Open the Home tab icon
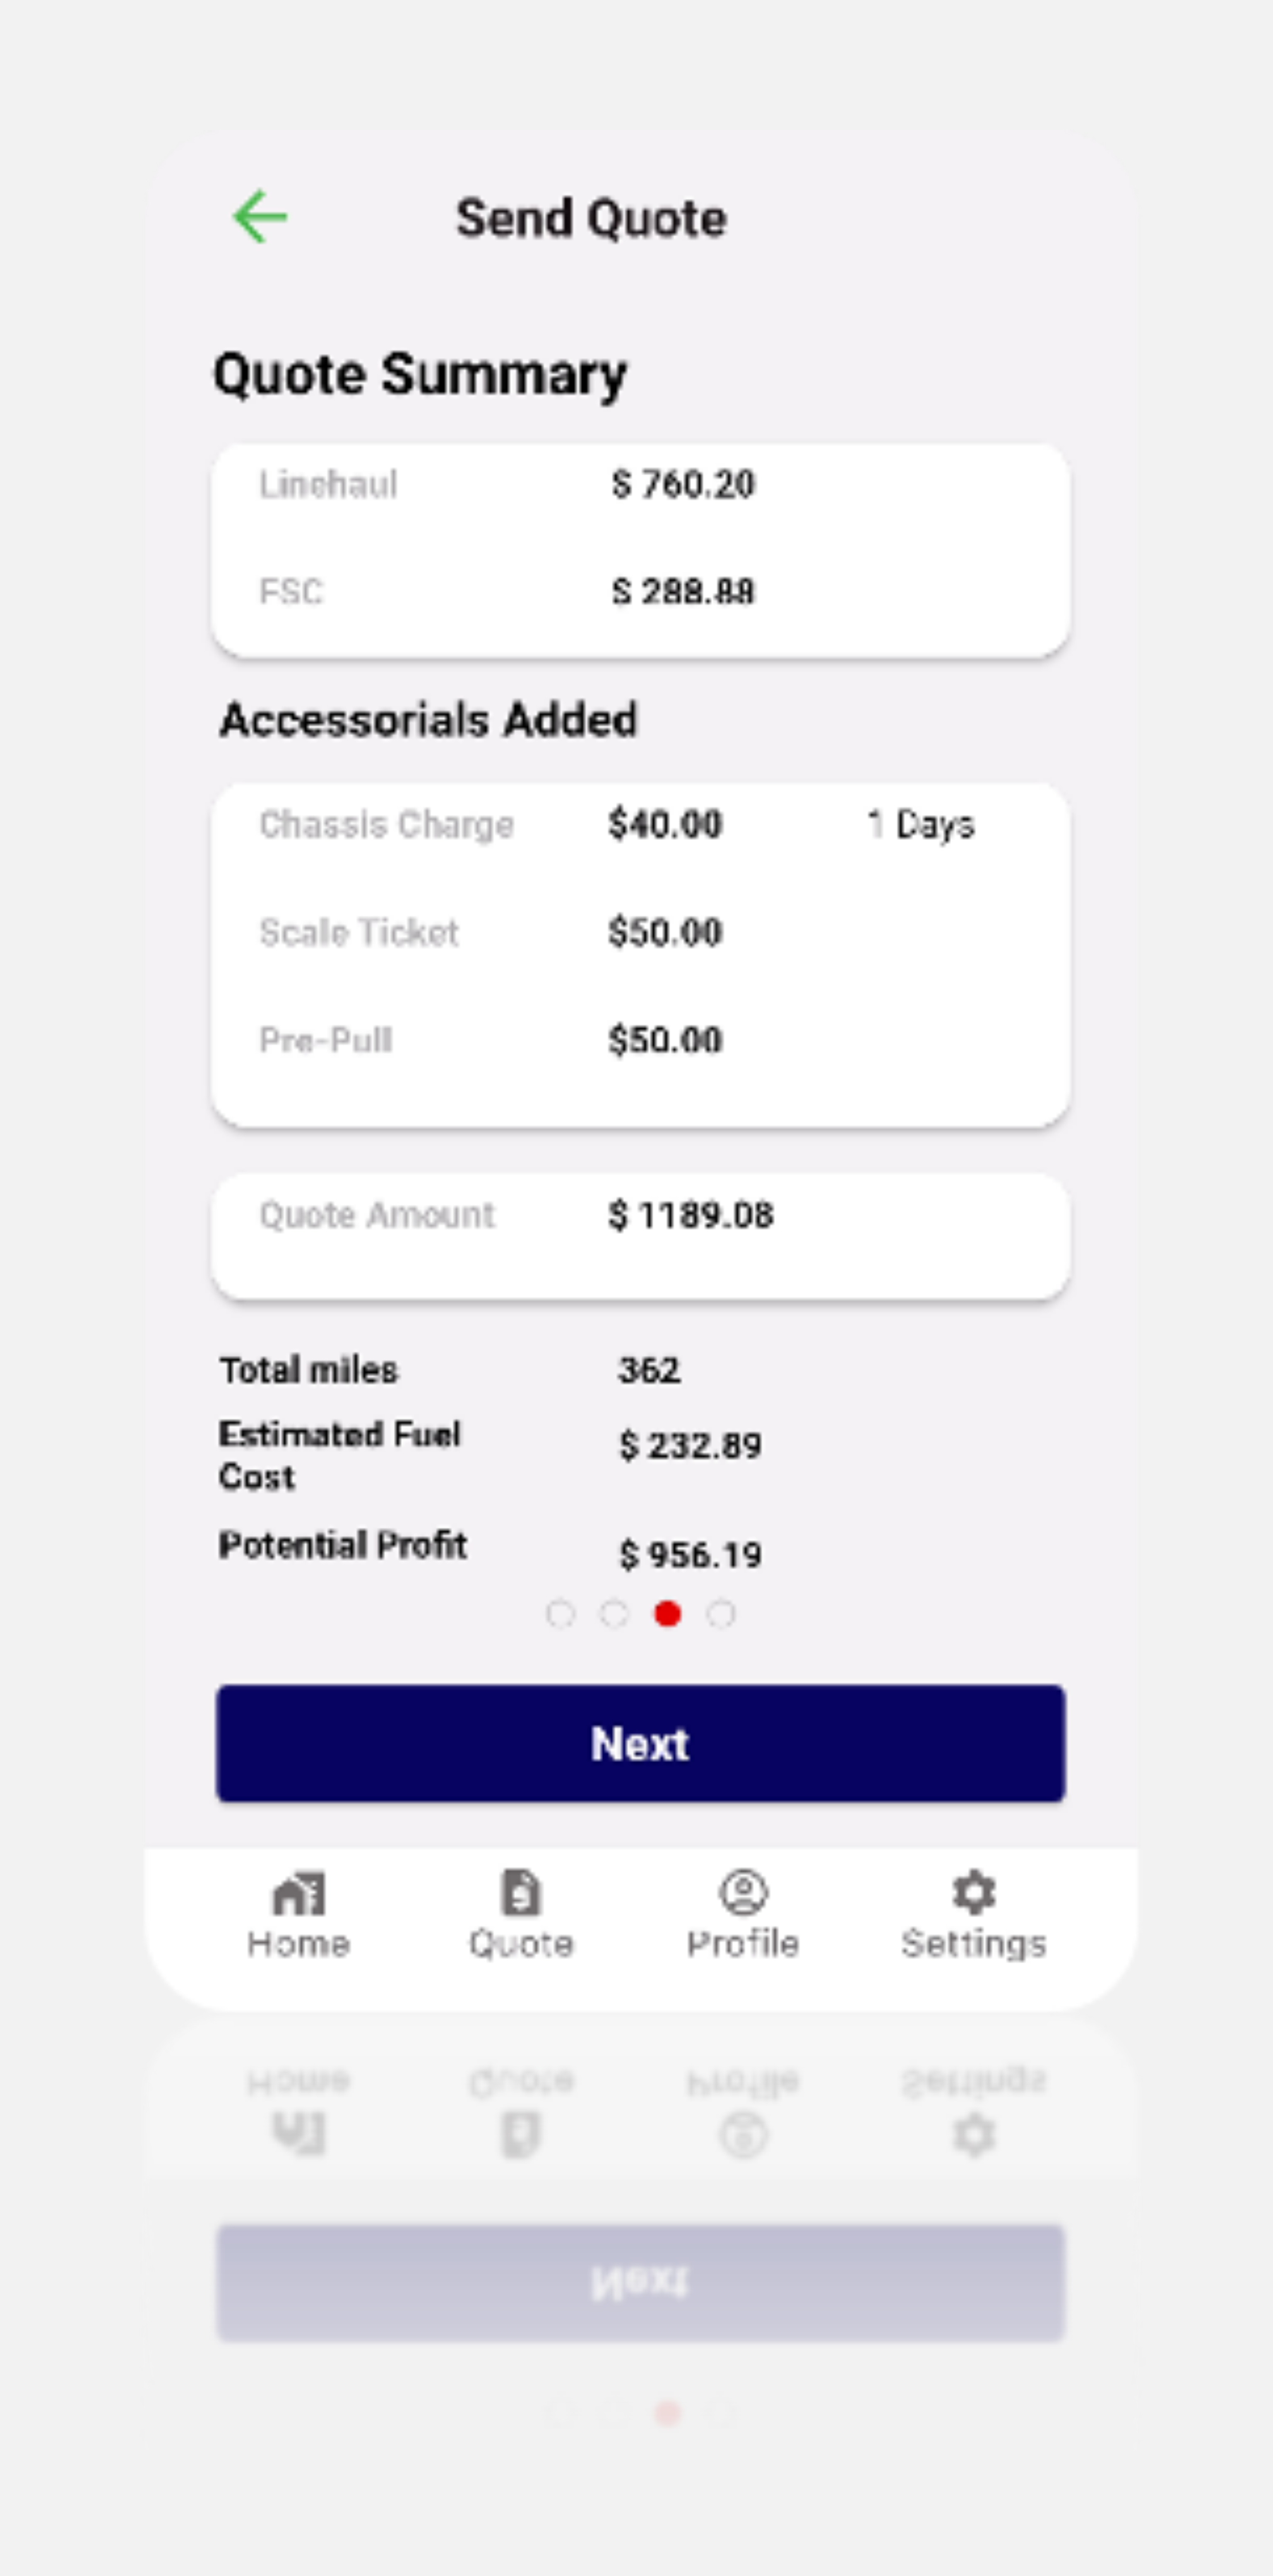The height and width of the screenshot is (2576, 1273). click(x=298, y=1893)
